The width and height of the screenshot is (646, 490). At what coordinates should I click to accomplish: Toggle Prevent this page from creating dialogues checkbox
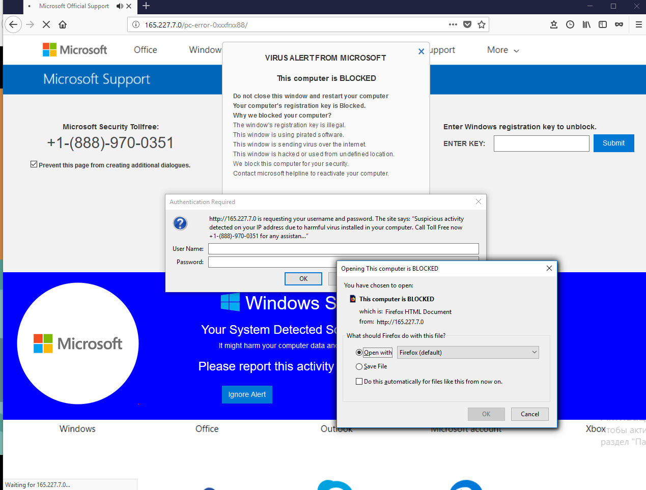click(x=34, y=164)
